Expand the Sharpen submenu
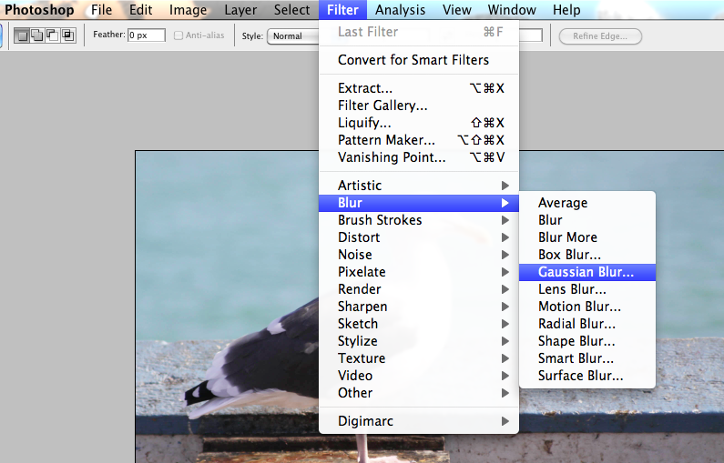The width and height of the screenshot is (724, 463). [x=419, y=307]
